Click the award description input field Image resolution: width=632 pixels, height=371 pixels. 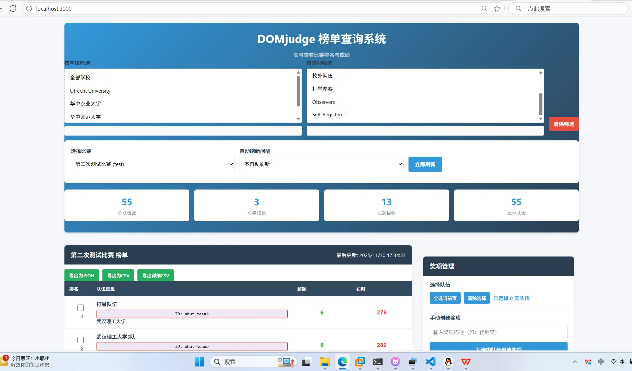pyautogui.click(x=498, y=332)
